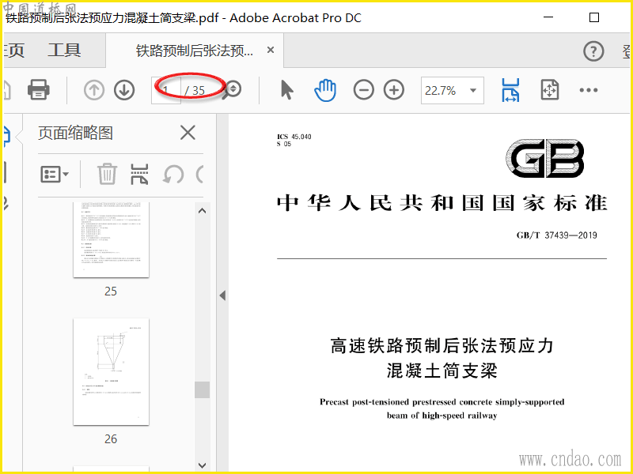
Task: Close the 铁路预制后张法预... document tab
Action: pos(271,50)
